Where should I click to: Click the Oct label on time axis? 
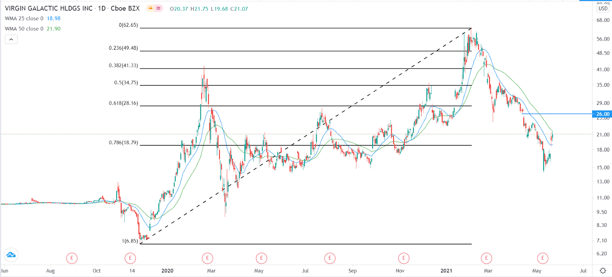[x=97, y=271]
